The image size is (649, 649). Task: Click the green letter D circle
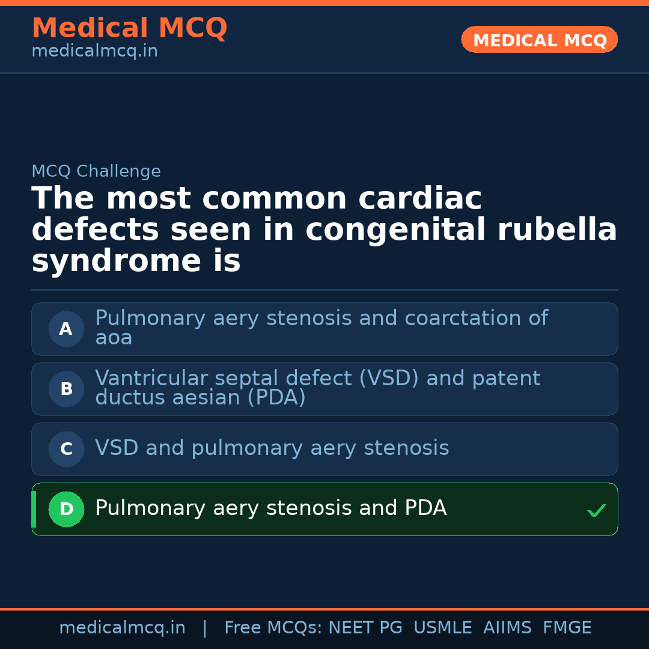point(66,509)
